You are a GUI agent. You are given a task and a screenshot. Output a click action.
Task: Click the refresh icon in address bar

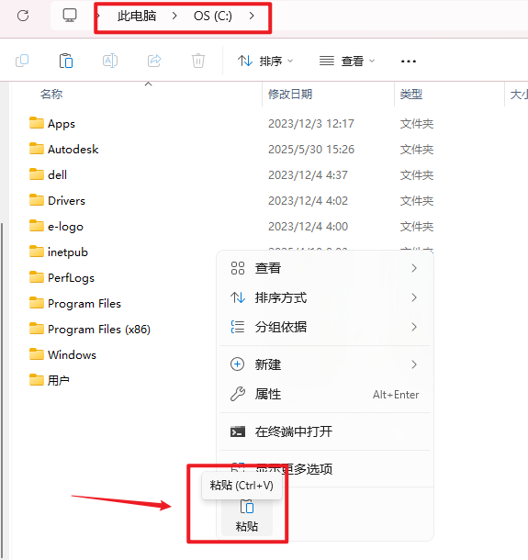(23, 16)
